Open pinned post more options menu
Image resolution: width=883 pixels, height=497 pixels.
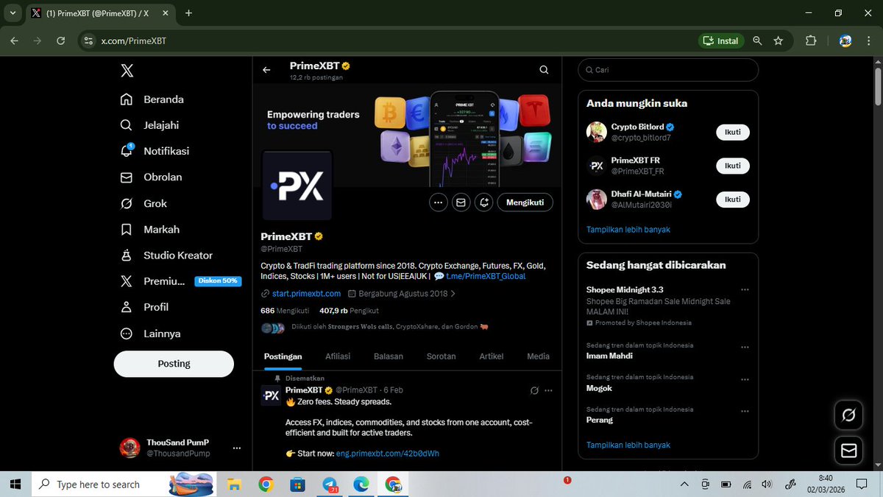pyautogui.click(x=548, y=390)
